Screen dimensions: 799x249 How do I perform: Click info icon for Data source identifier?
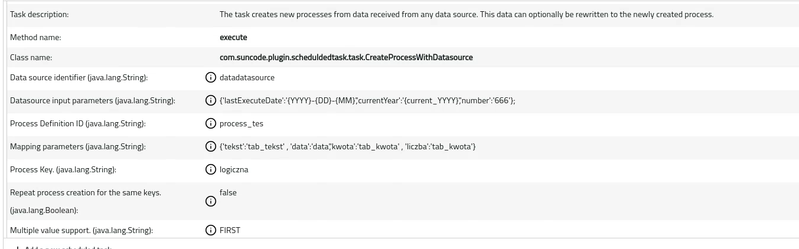(x=210, y=77)
